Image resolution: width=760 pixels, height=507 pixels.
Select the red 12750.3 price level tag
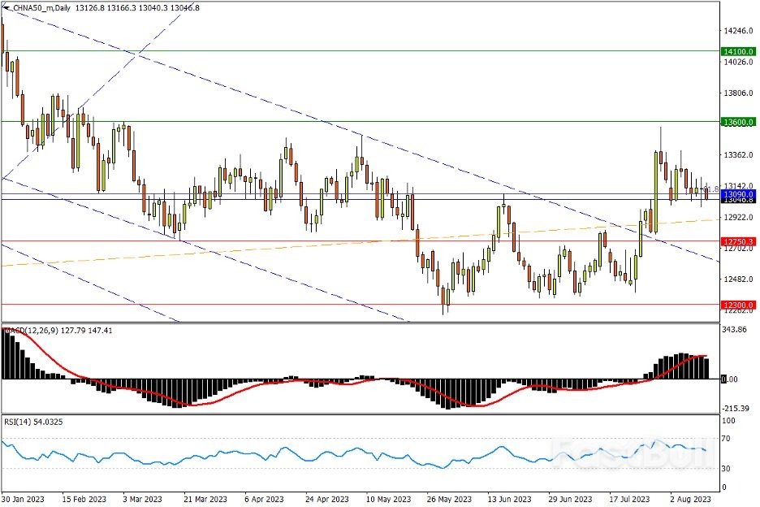pyautogui.click(x=738, y=241)
